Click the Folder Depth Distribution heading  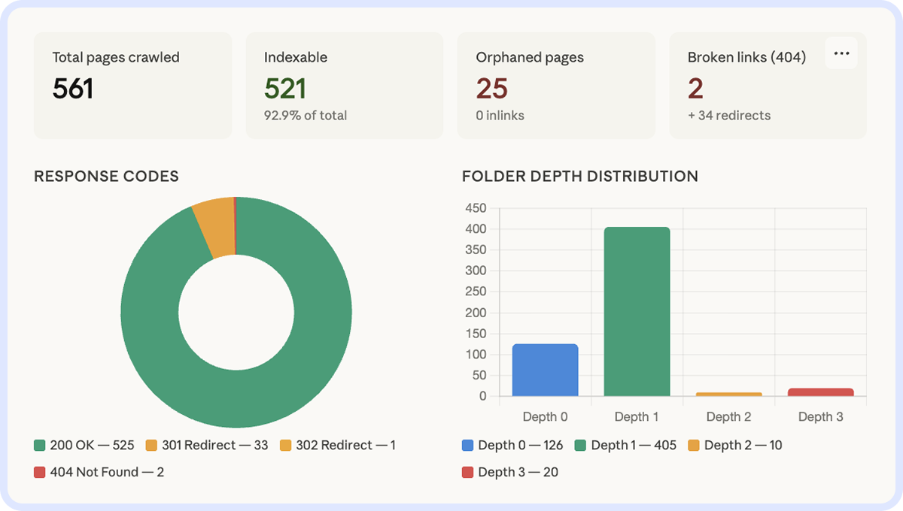[579, 177]
